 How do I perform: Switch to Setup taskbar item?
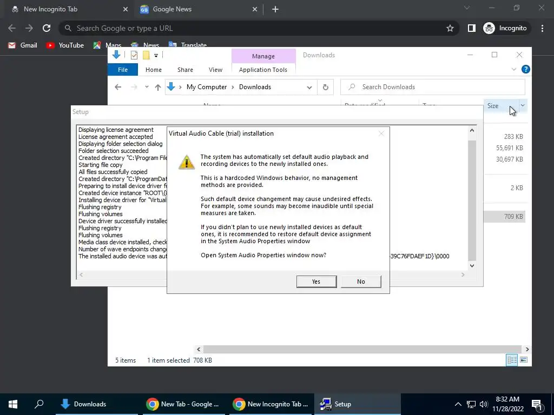357,404
